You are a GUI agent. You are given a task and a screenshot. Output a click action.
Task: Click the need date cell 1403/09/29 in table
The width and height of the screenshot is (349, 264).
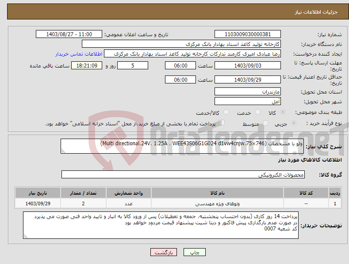click(x=38, y=204)
